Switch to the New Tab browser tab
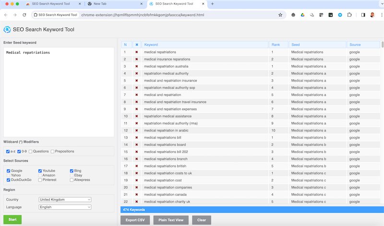The width and height of the screenshot is (384, 226). [114, 4]
